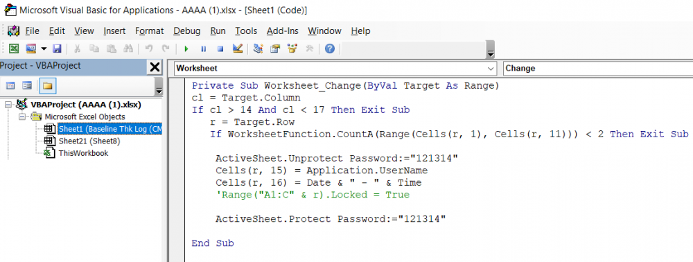Image resolution: width=693 pixels, height=262 pixels.
Task: Open Project Explorer toolbar icon
Action: (258, 49)
